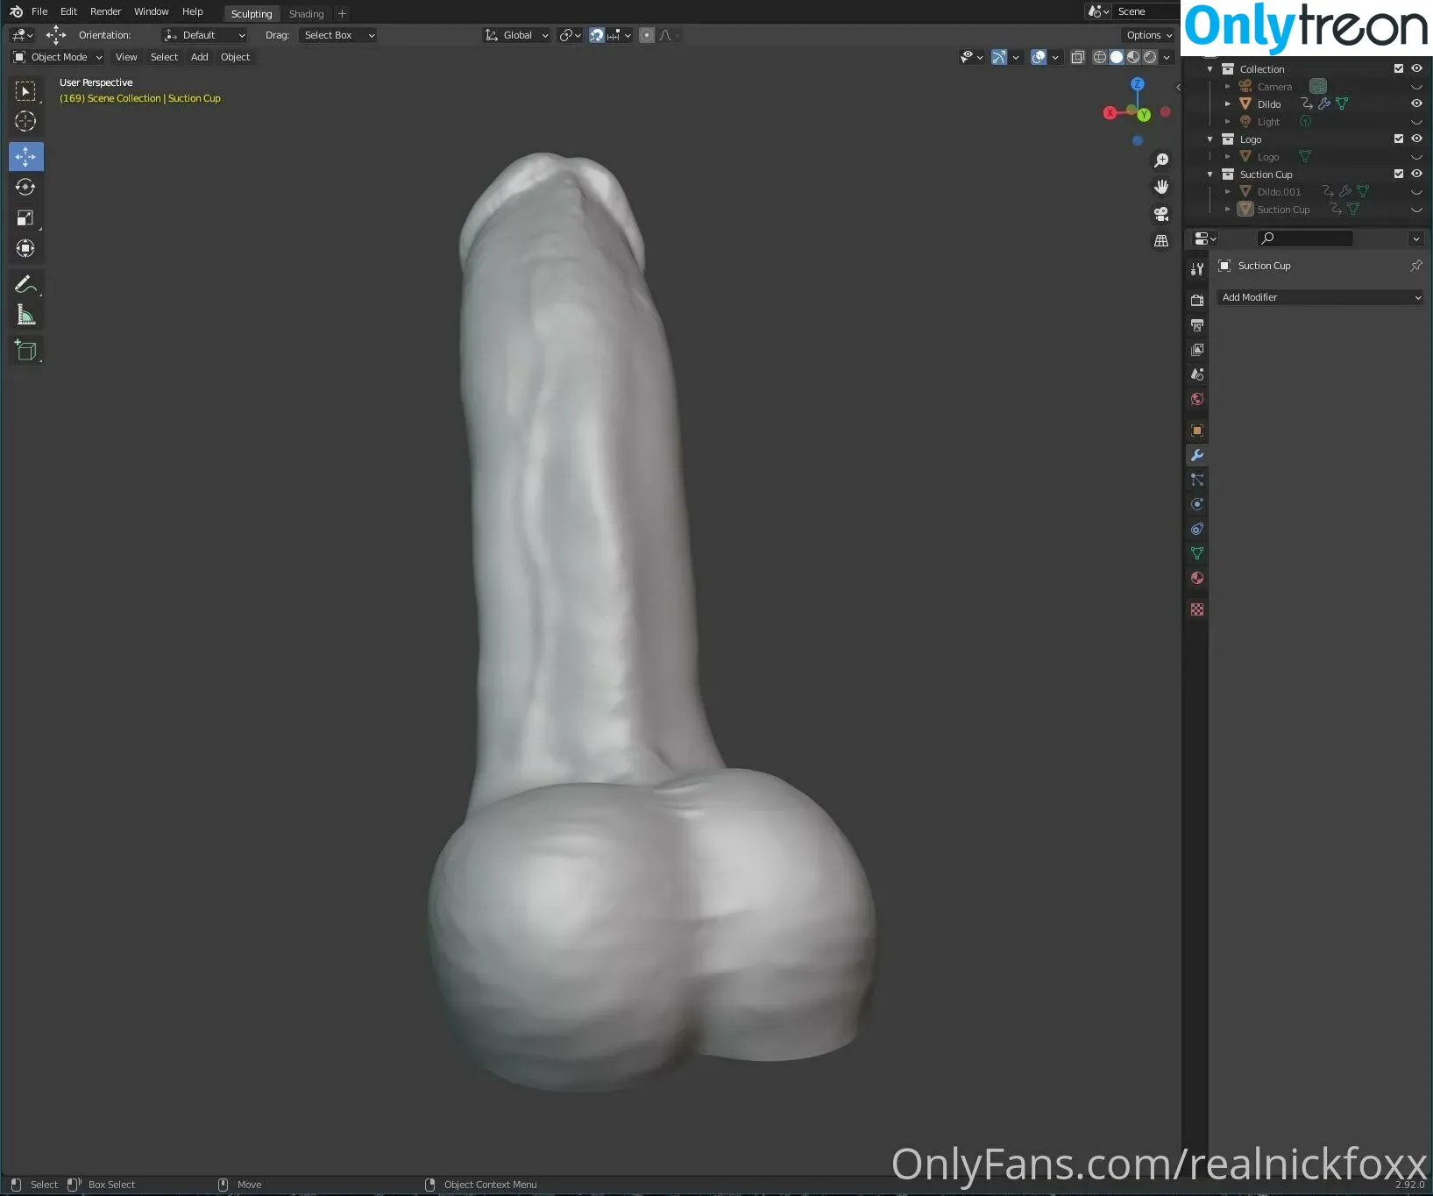The image size is (1433, 1196).
Task: Expand the Dildo object row
Action: tap(1228, 104)
